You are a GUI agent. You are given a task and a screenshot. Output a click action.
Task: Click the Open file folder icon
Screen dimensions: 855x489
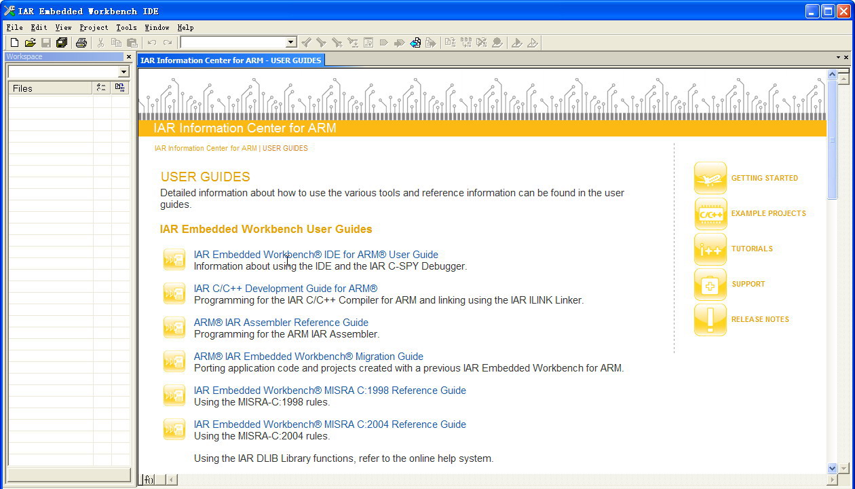(30, 43)
